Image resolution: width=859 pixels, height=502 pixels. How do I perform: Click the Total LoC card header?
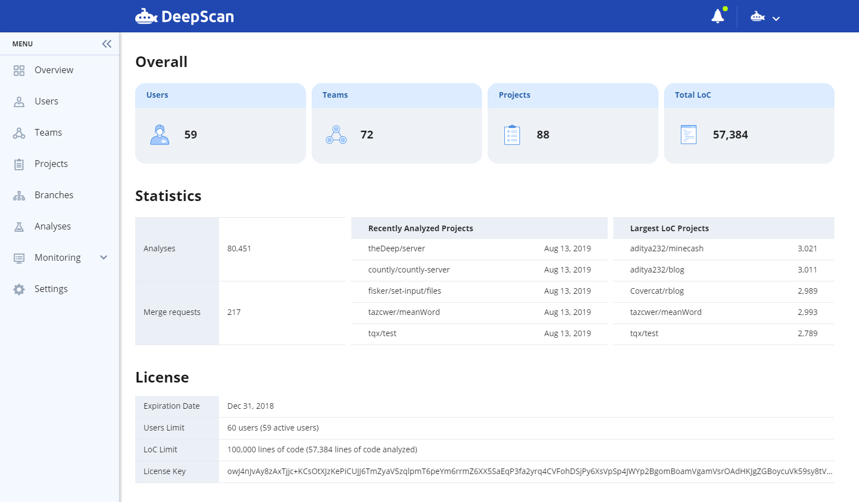click(749, 95)
